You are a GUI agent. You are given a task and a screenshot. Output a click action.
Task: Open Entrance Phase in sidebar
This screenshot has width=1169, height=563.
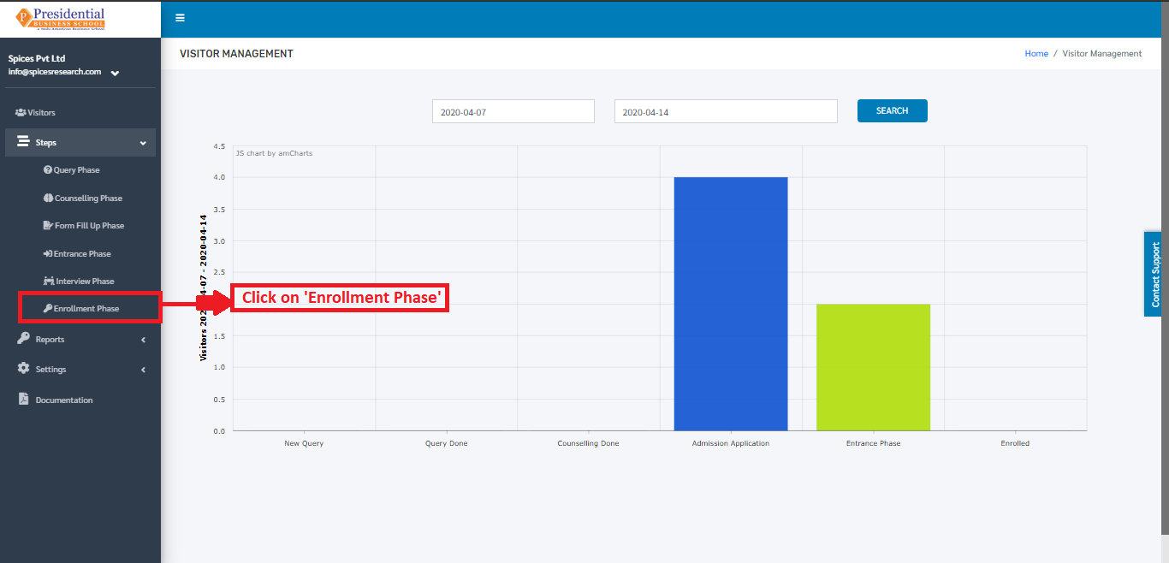(80, 254)
